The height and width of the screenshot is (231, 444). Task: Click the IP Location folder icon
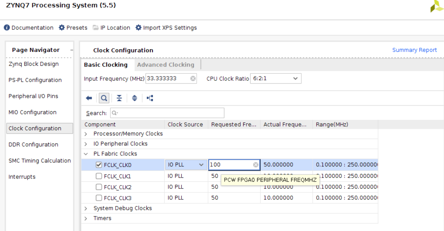click(x=95, y=28)
